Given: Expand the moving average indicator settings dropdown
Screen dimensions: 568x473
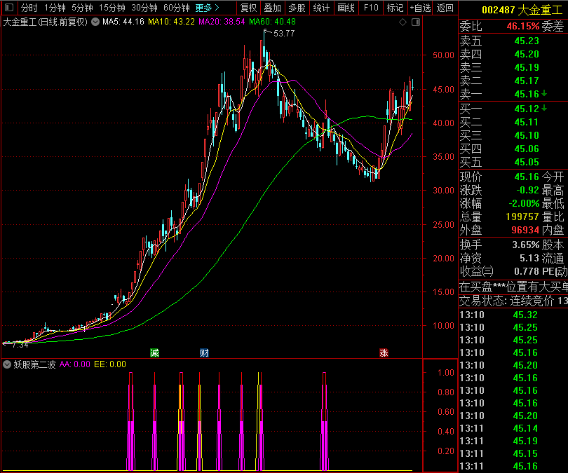Looking at the screenshot, I should click(95, 22).
